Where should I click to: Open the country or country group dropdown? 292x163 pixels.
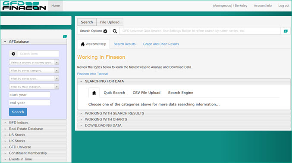[x=34, y=63]
